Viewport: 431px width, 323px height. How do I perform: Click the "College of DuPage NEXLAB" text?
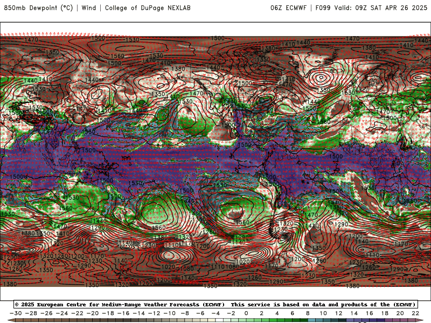[x=148, y=8]
